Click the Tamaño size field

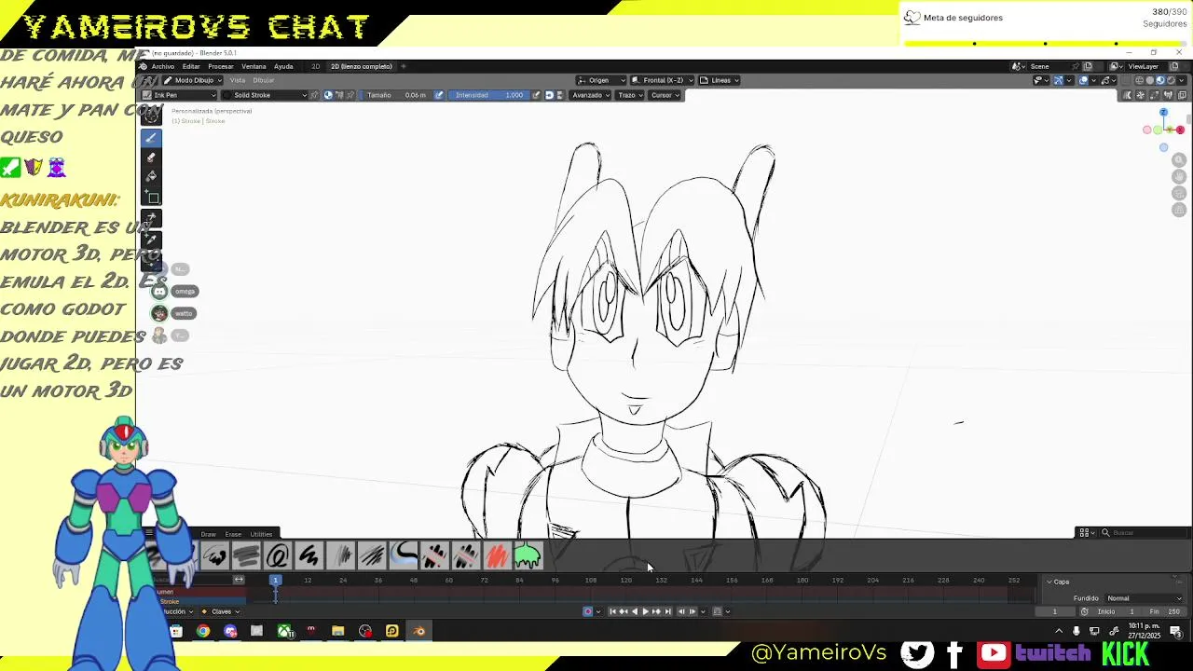click(x=397, y=95)
